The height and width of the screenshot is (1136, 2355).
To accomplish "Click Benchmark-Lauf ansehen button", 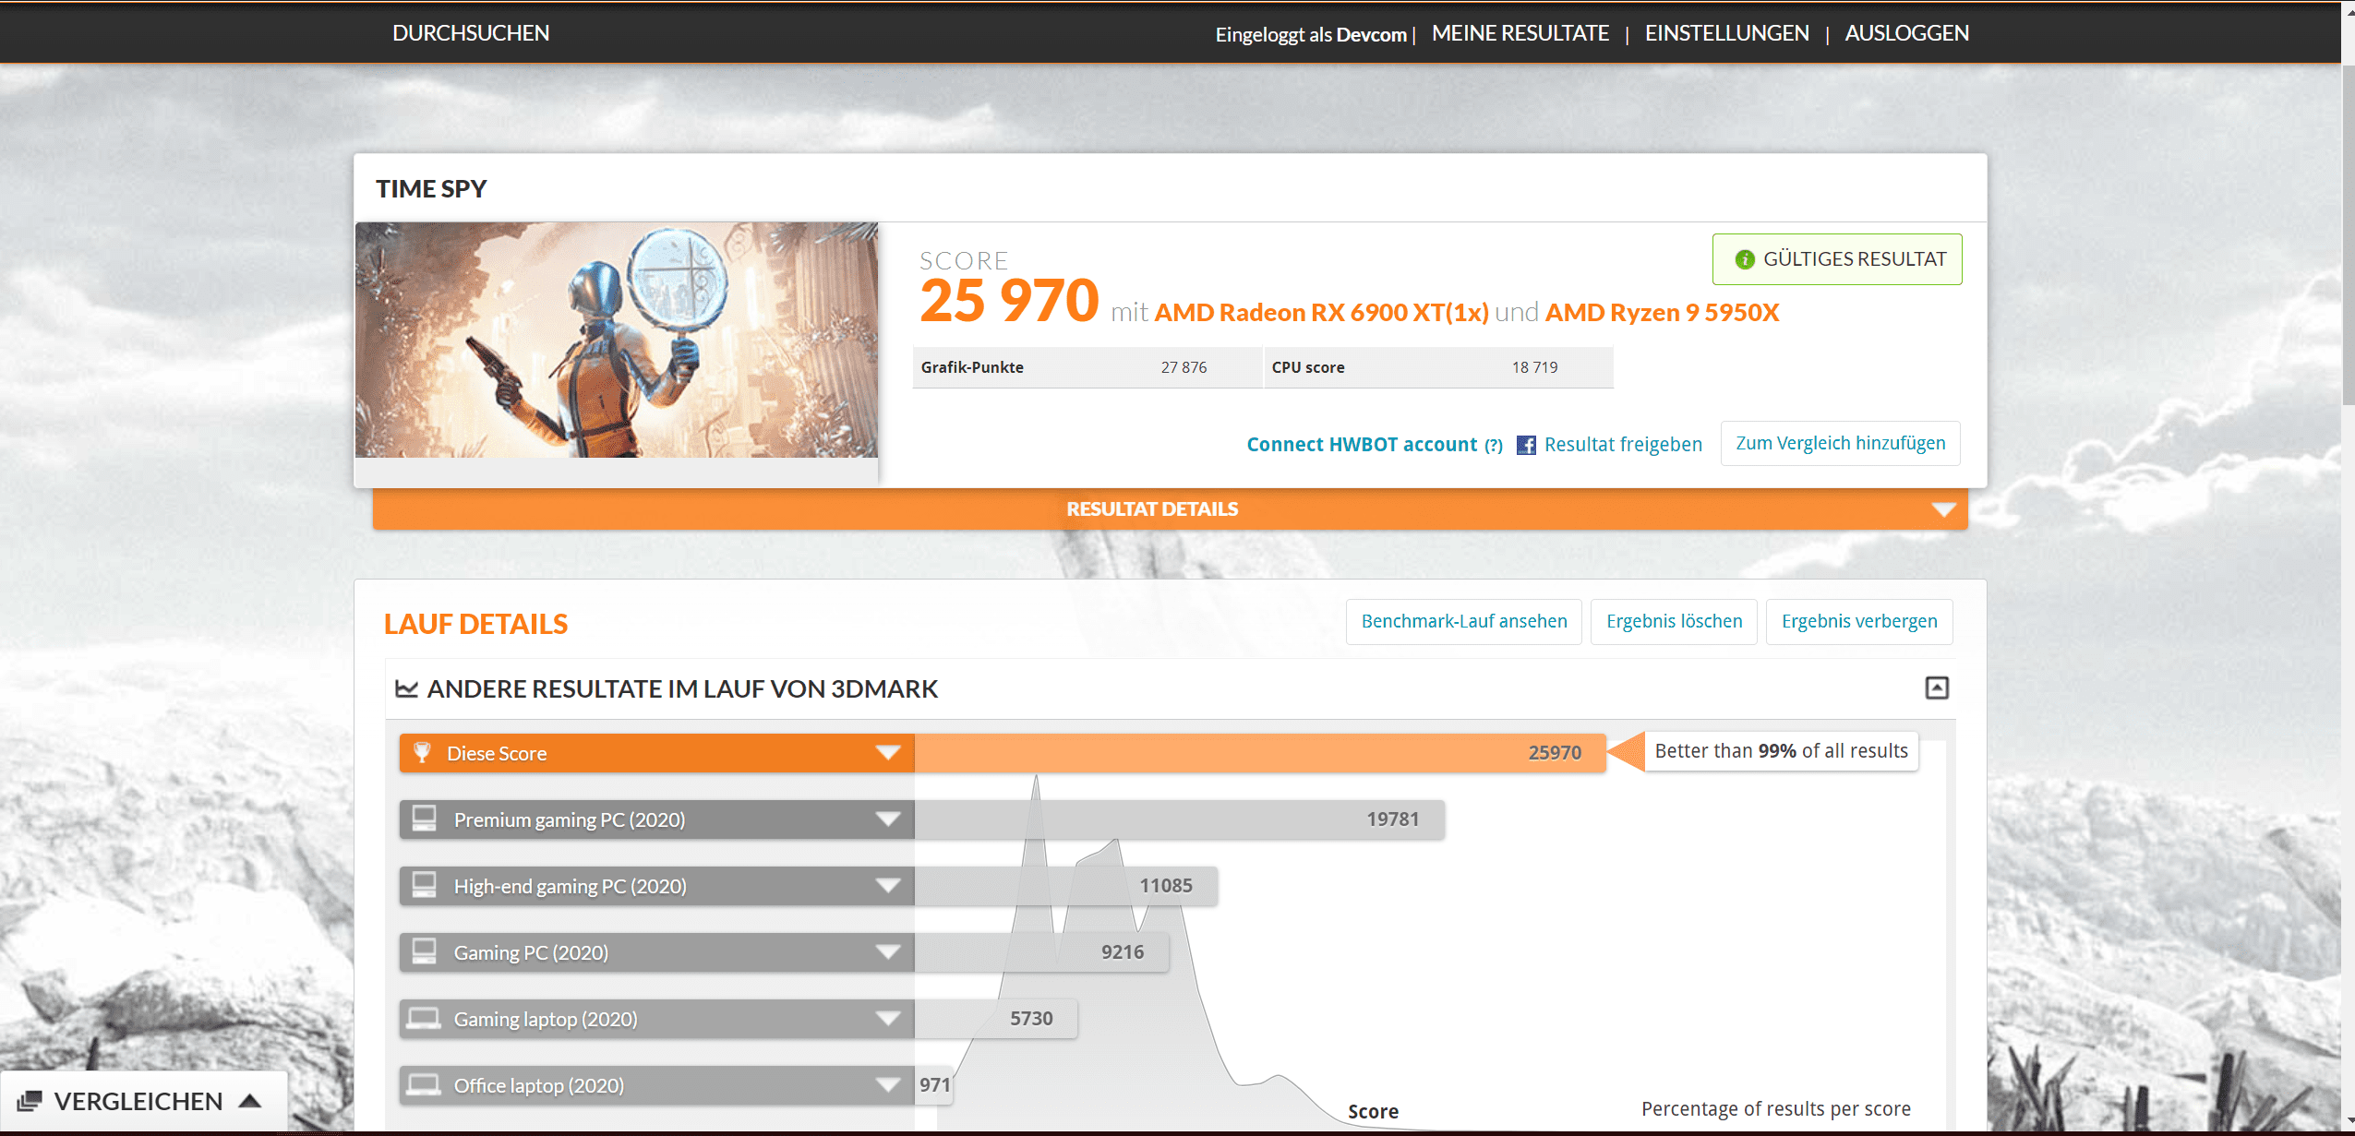I will pyautogui.click(x=1463, y=622).
